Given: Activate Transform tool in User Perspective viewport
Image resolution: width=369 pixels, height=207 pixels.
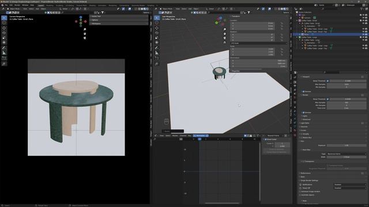Looking at the screenshot, I should coord(157,43).
